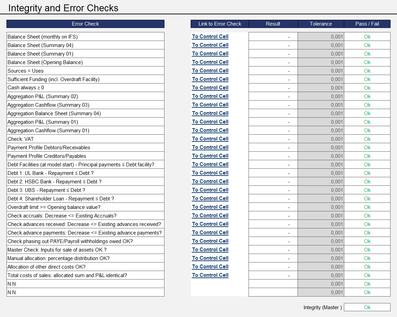Select the Error Check column header
This screenshot has width=397, height=317.
coord(85,24)
